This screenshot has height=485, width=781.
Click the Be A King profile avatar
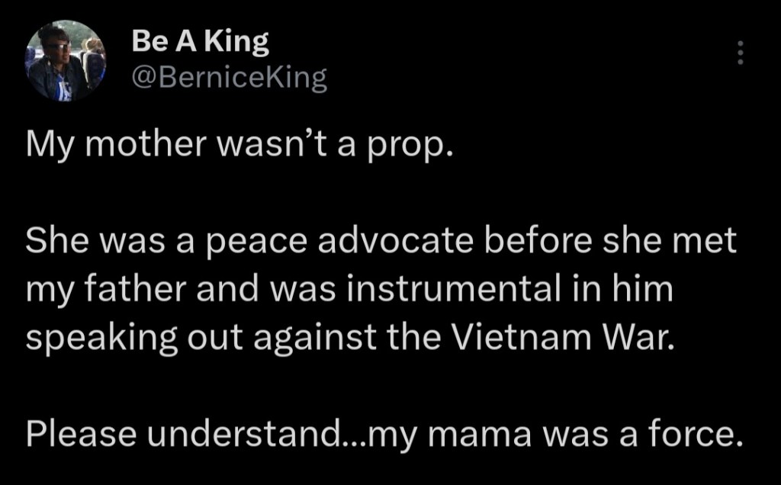(65, 60)
